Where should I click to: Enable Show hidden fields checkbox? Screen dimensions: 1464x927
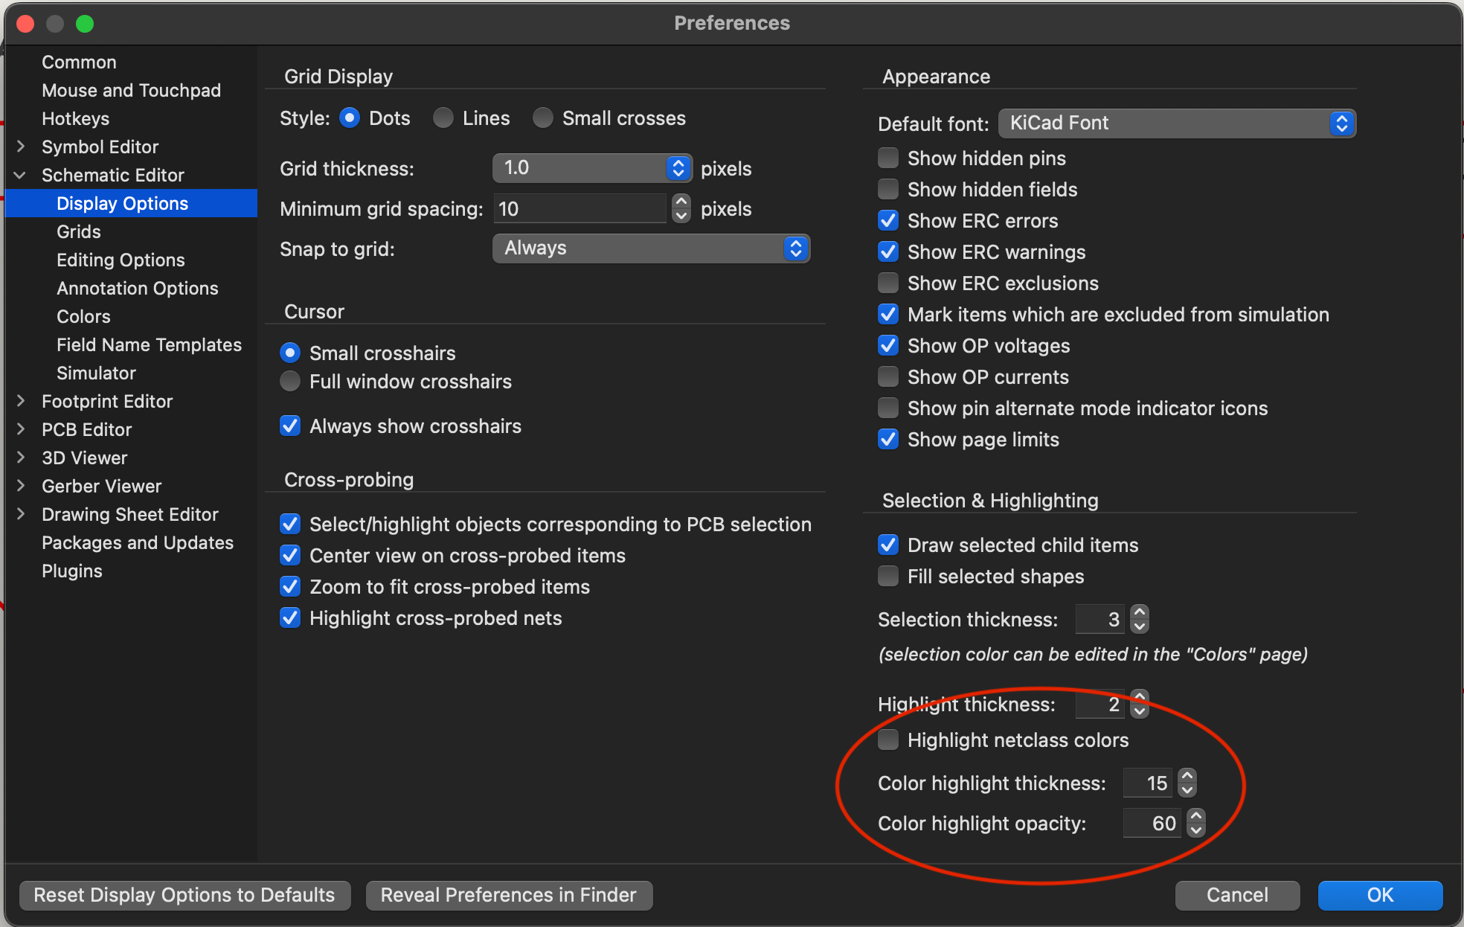point(888,189)
